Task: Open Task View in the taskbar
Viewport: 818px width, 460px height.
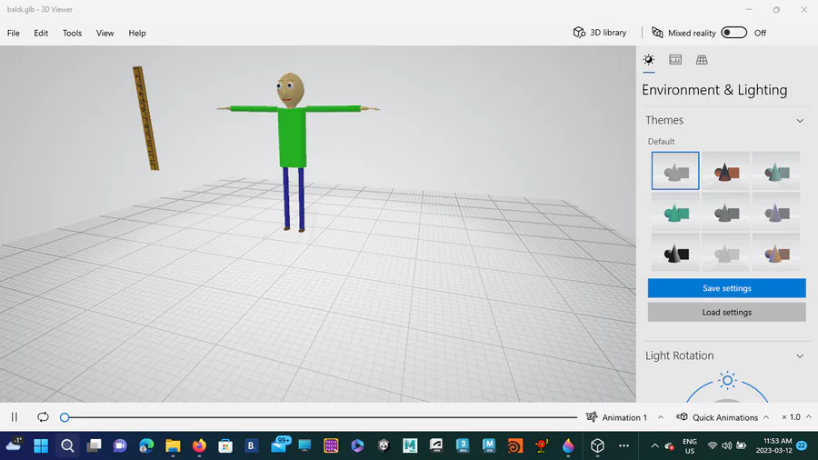Action: click(x=94, y=445)
